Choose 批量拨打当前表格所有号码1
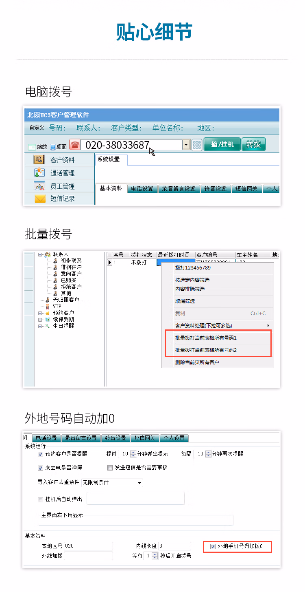The height and width of the screenshot is (592, 305). [206, 338]
